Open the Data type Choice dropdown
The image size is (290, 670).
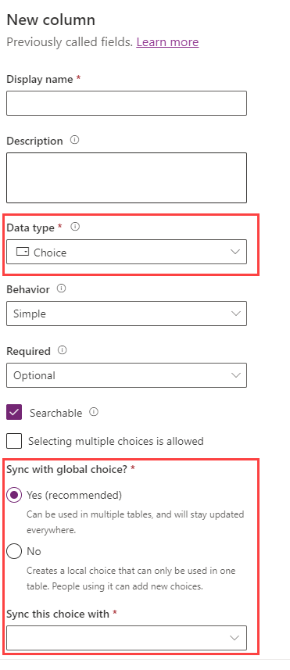[127, 252]
